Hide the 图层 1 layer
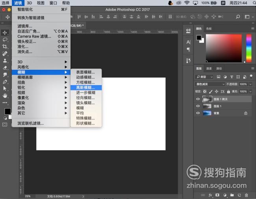This screenshot has height=199, width=256. [198, 106]
